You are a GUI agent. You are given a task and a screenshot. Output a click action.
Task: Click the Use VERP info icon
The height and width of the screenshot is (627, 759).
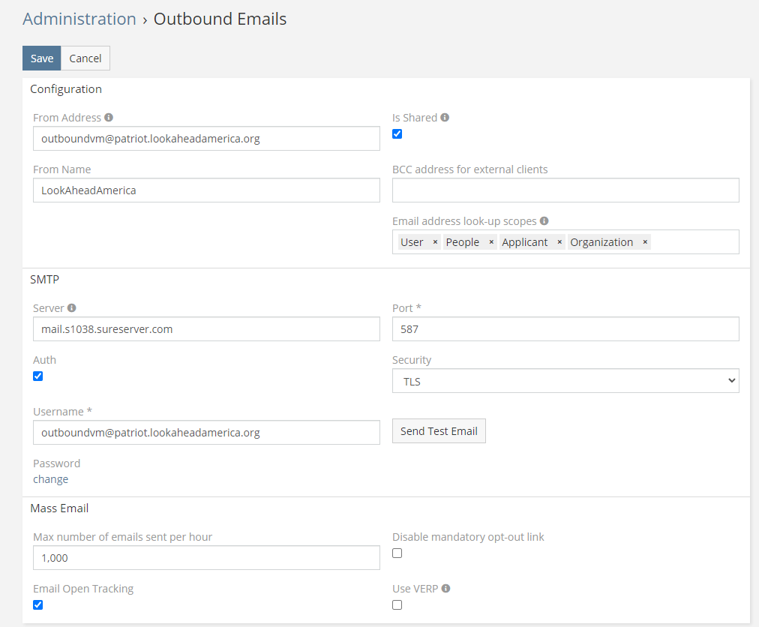(445, 589)
